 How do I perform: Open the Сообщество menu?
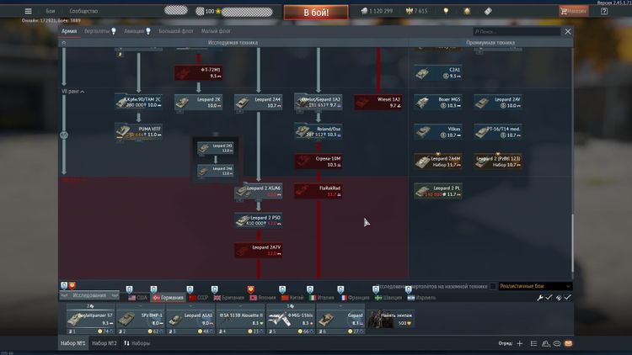(x=84, y=11)
